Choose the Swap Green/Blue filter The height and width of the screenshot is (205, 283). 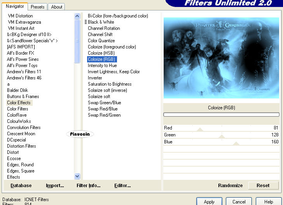[x=105, y=103]
